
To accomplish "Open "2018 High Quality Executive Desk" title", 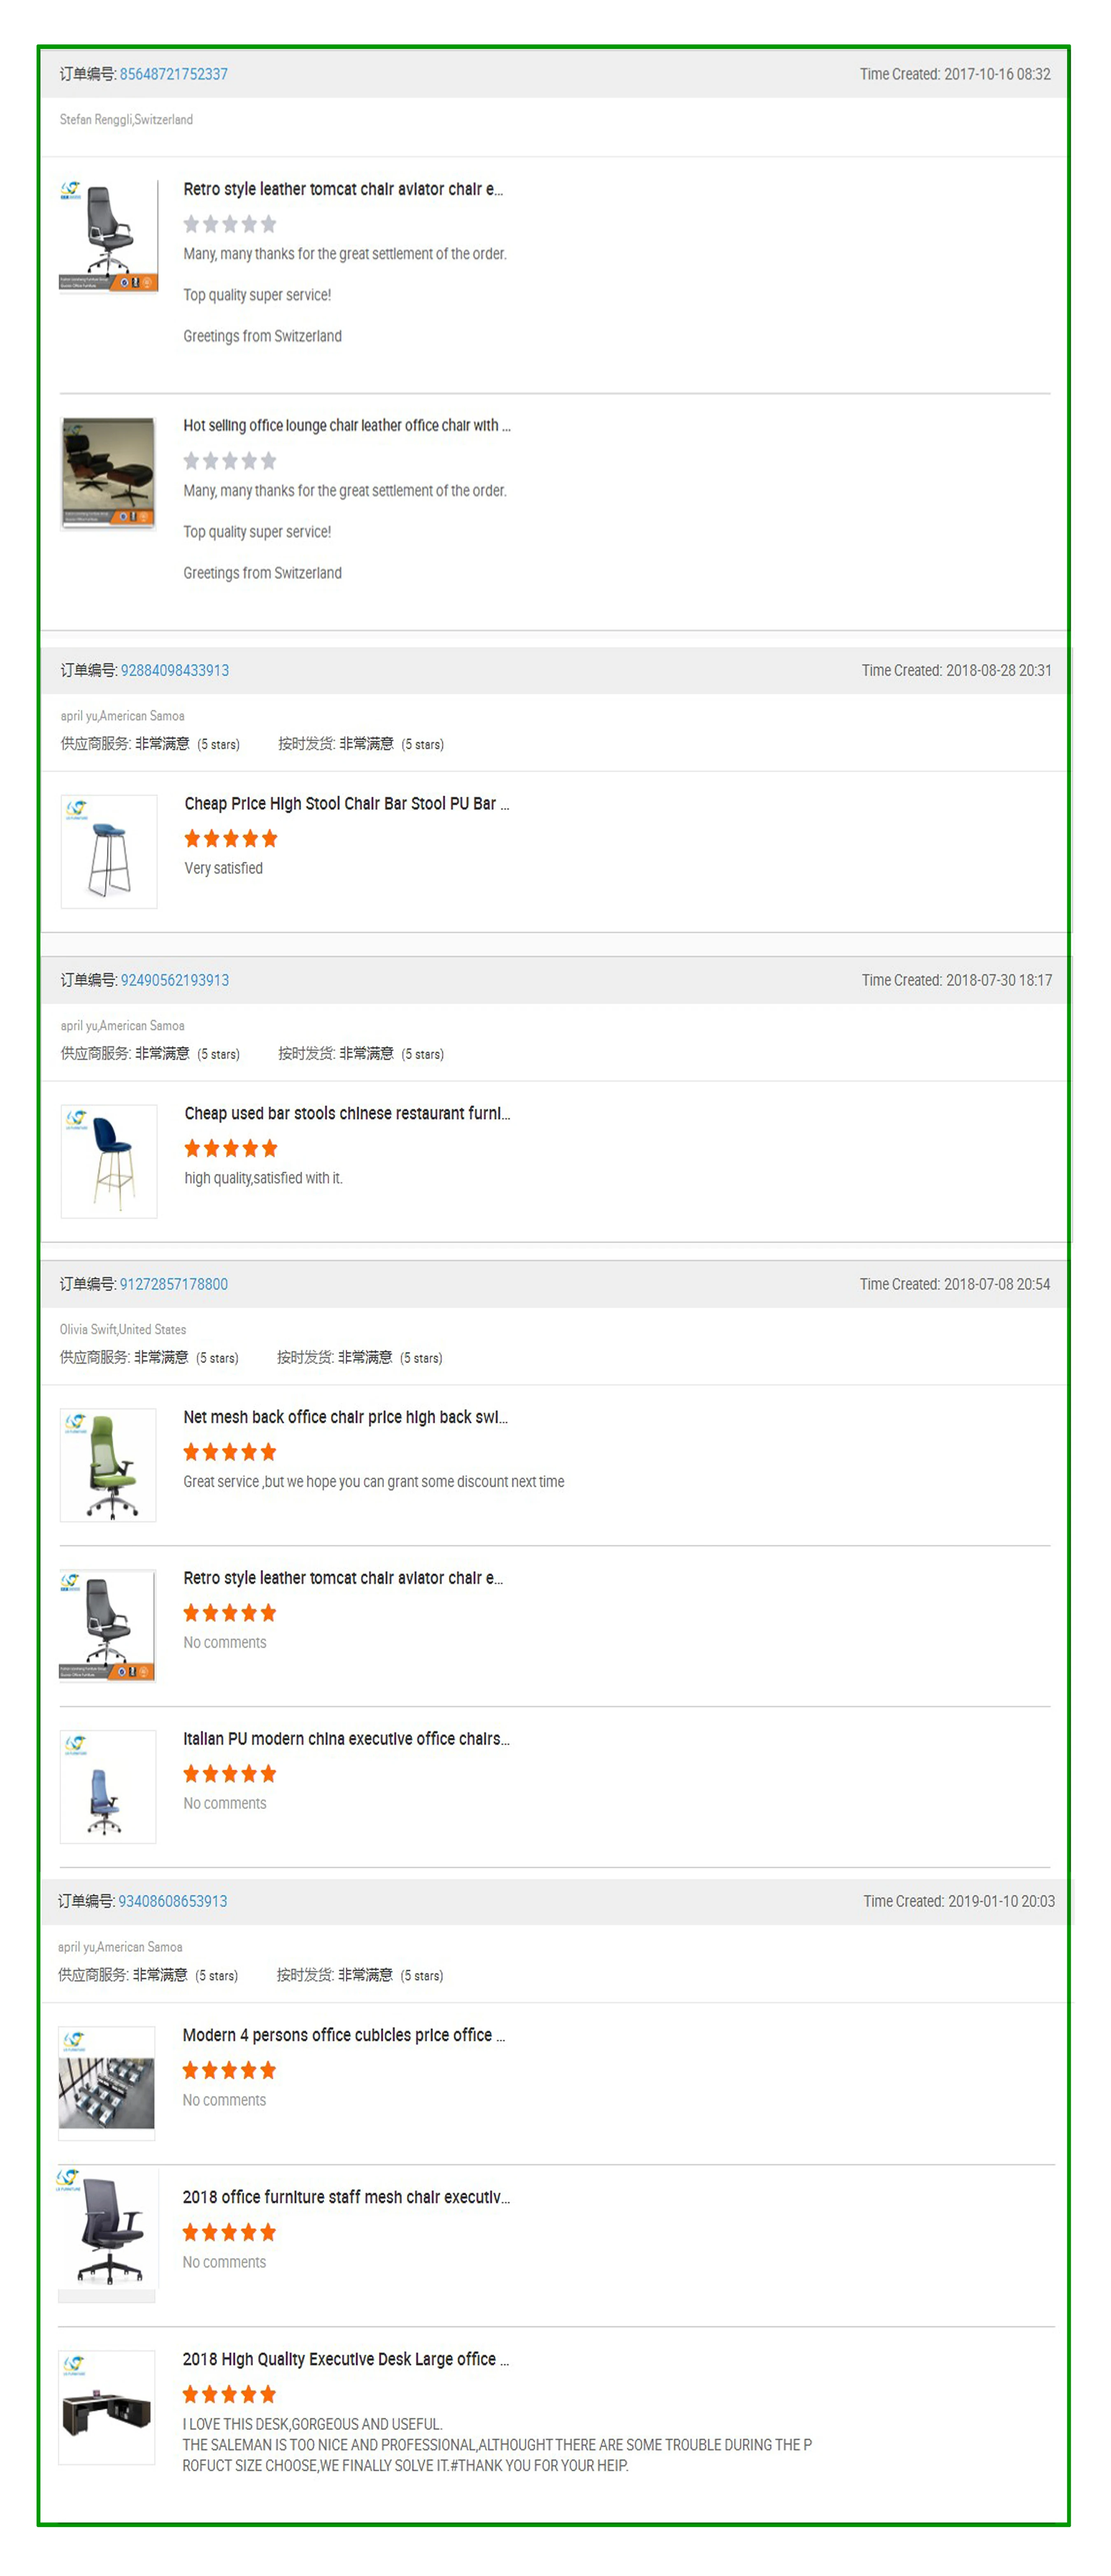I will 345,2359.
